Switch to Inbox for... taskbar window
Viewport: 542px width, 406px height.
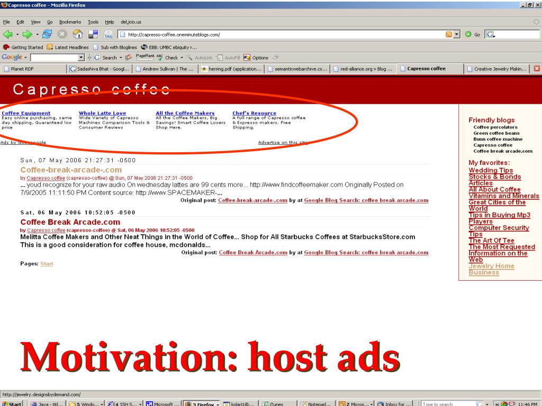point(394,403)
